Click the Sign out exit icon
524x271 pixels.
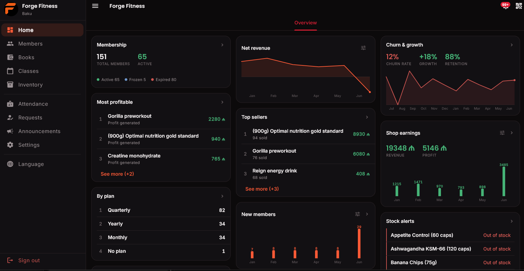coord(10,260)
